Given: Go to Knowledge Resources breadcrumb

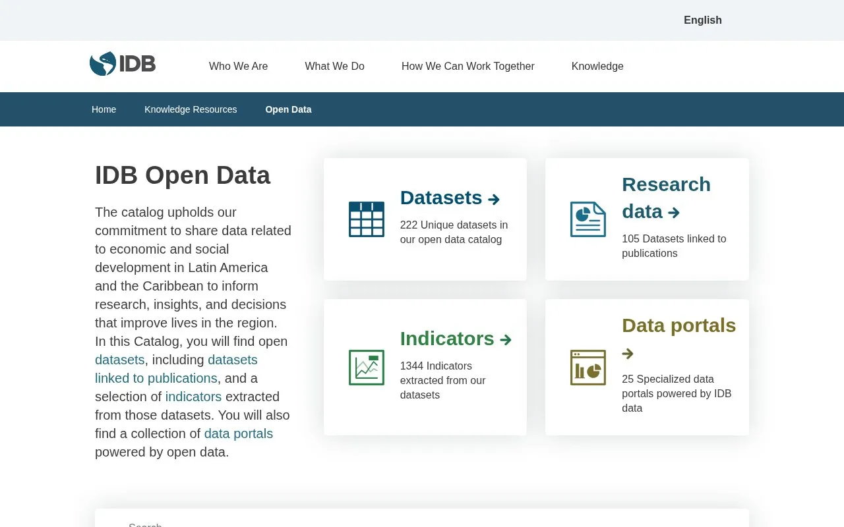Looking at the screenshot, I should (191, 109).
